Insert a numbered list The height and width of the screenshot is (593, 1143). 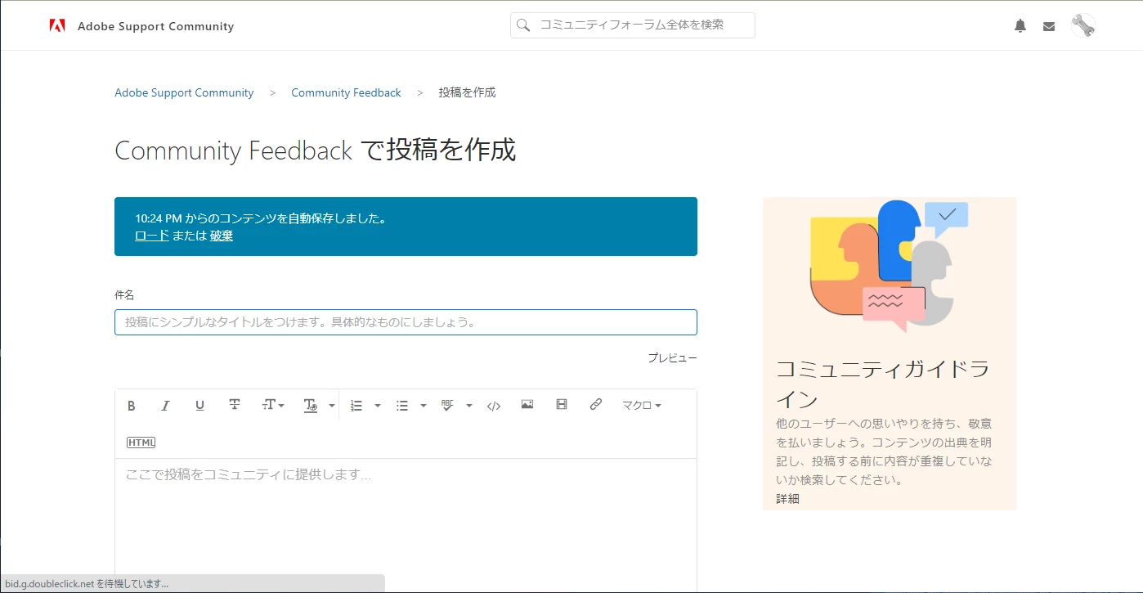point(356,406)
